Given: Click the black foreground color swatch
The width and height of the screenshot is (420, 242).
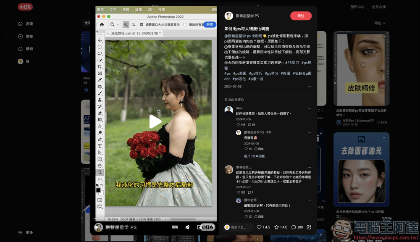Looking at the screenshot, I should pyautogui.click(x=98, y=190).
